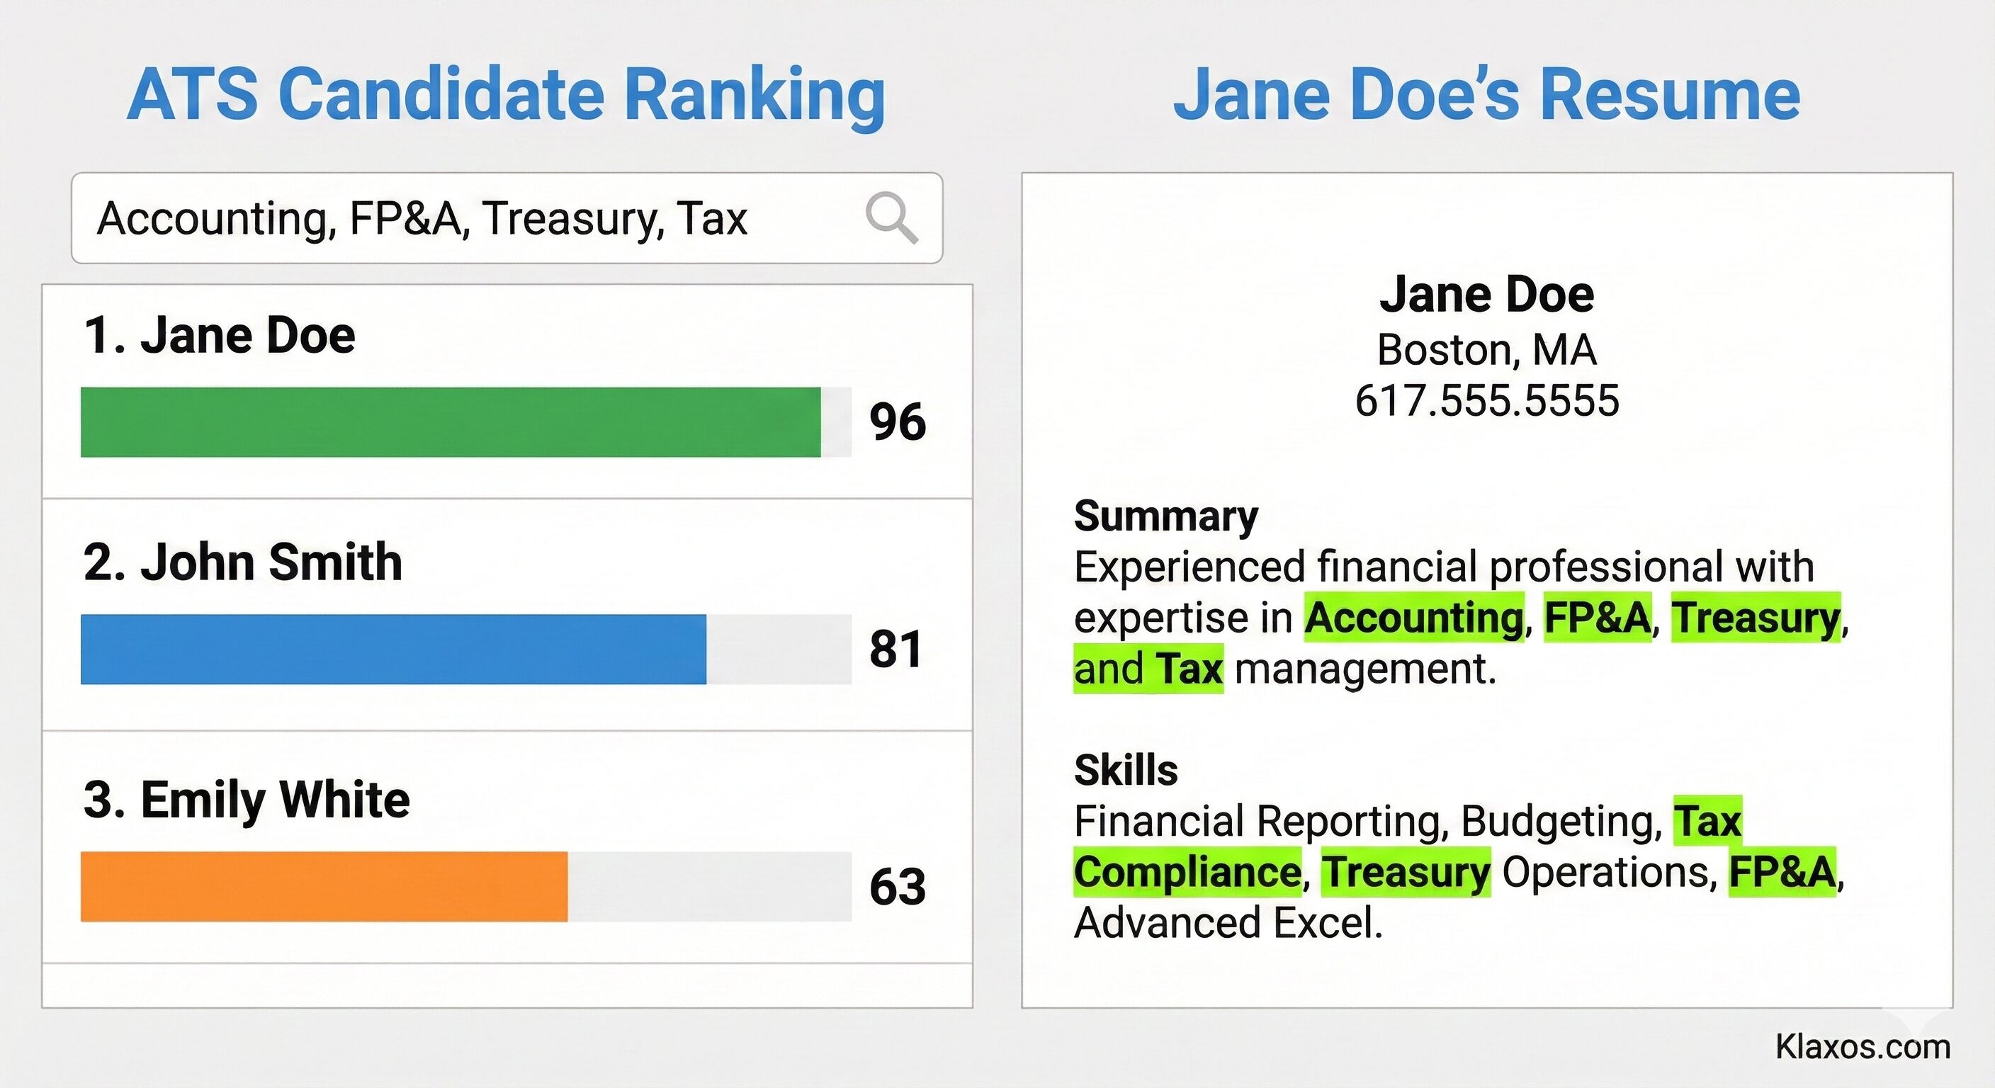Click the phone number 617.555.5555
The image size is (1995, 1088).
(x=1487, y=400)
